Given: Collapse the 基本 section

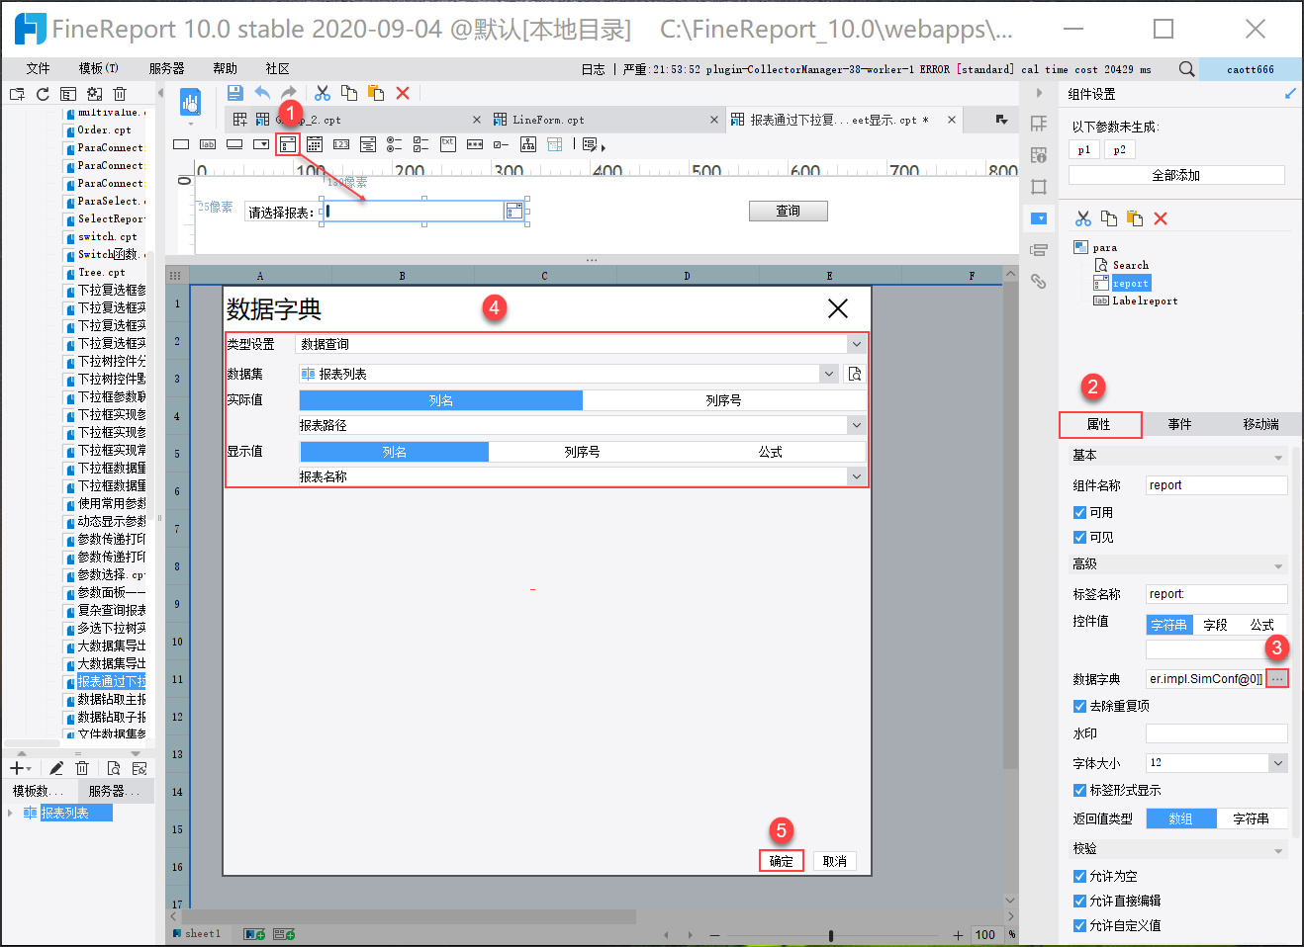Looking at the screenshot, I should [x=1278, y=457].
